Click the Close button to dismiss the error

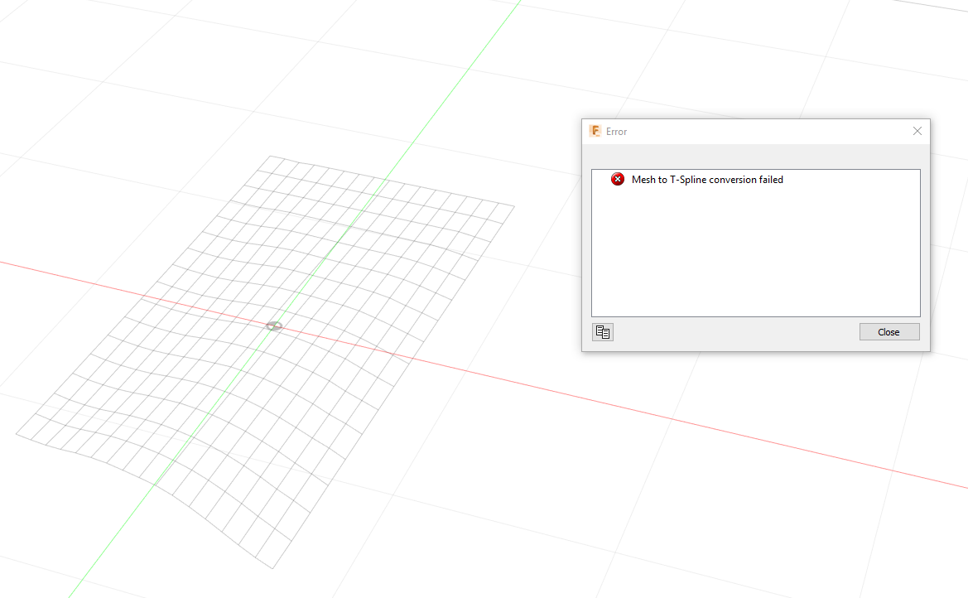pyautogui.click(x=889, y=331)
